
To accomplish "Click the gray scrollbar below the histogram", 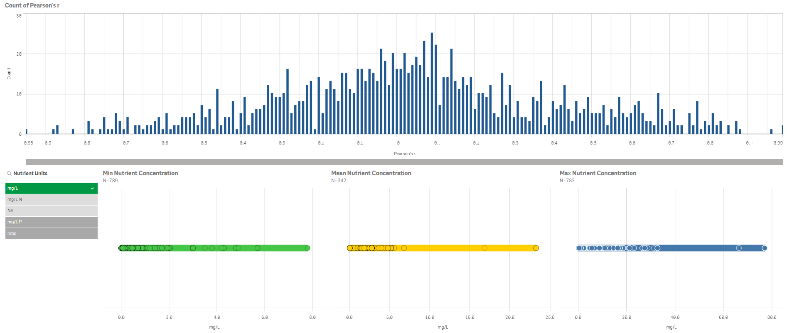I will 404,162.
